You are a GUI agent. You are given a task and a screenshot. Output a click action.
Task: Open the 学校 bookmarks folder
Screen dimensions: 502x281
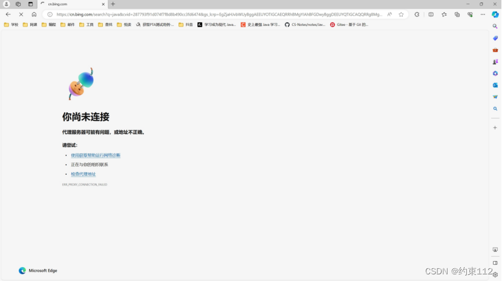pyautogui.click(x=11, y=25)
